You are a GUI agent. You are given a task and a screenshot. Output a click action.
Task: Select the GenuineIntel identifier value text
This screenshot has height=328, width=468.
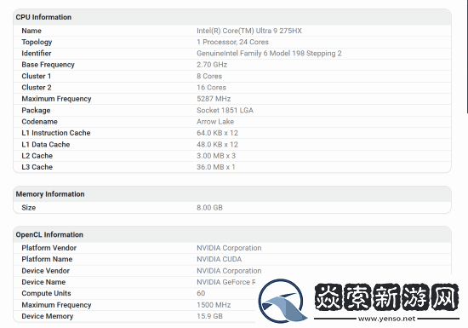269,54
